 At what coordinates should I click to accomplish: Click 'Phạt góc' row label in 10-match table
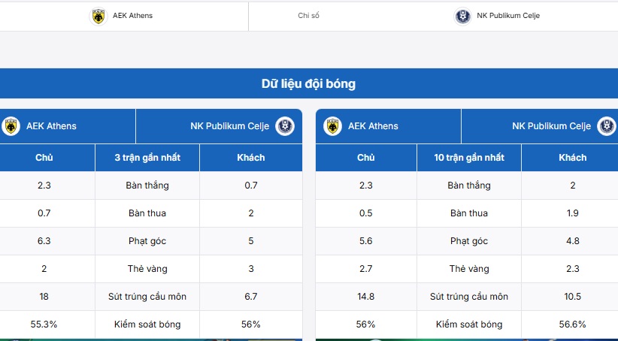[469, 241]
